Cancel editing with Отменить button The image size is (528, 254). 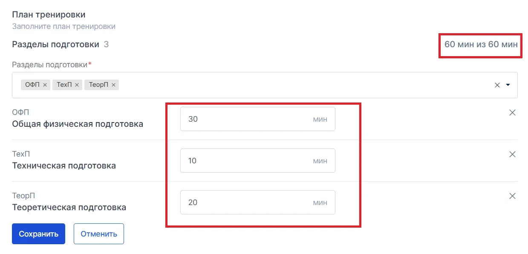[x=99, y=234]
